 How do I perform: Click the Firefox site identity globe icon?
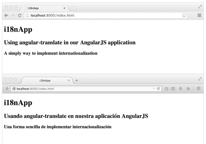coord(14,89)
